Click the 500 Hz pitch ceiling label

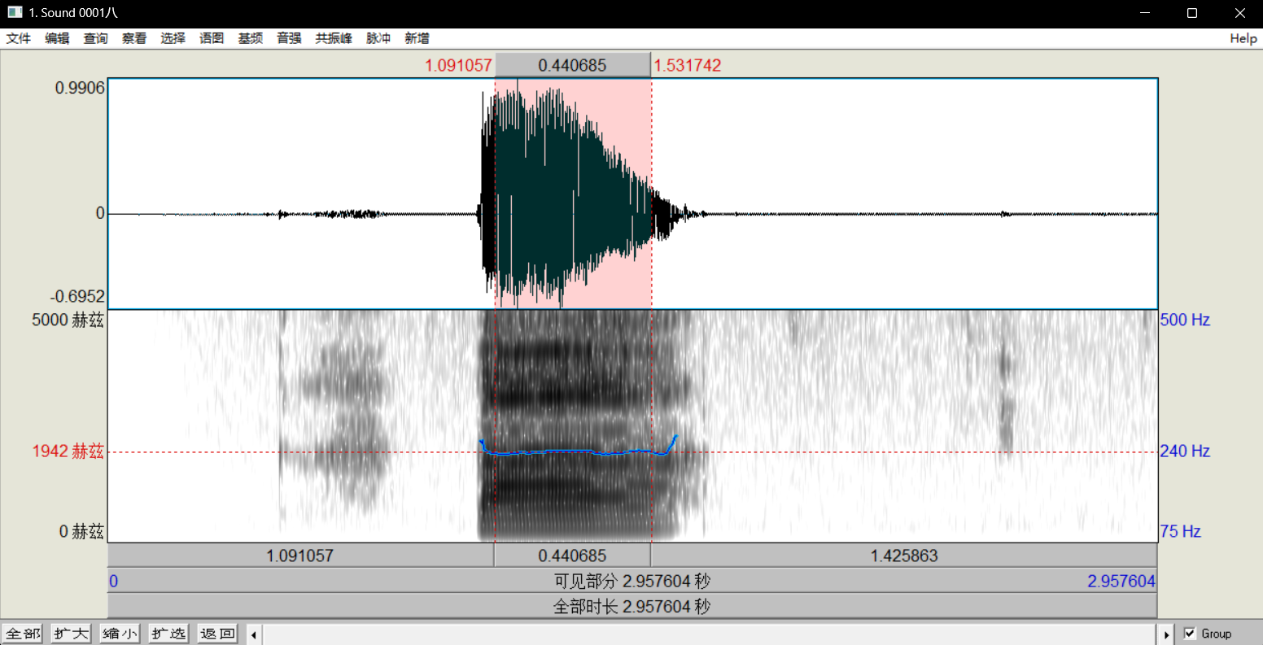pyautogui.click(x=1185, y=320)
